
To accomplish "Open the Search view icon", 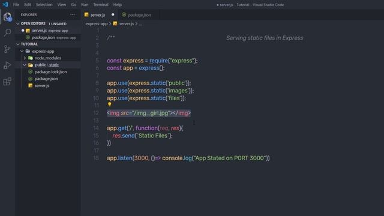I will (7, 32).
